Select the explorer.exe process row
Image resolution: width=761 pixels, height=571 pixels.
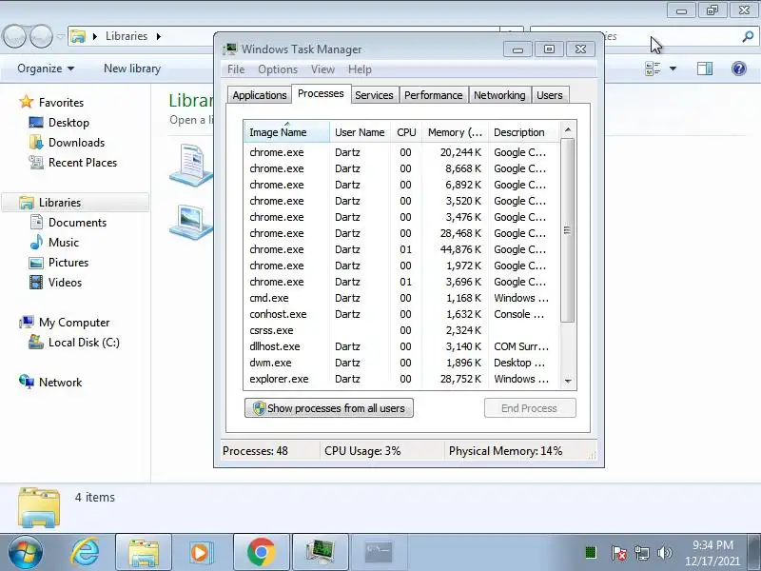(400, 379)
